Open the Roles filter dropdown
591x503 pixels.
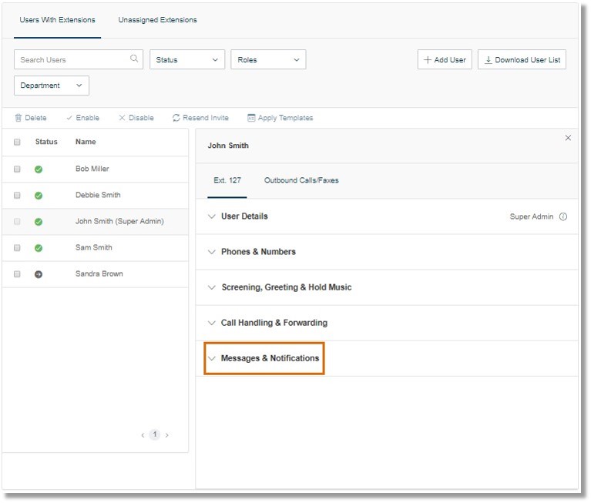point(268,59)
